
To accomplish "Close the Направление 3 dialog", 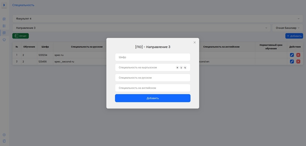I will point(194,42).
